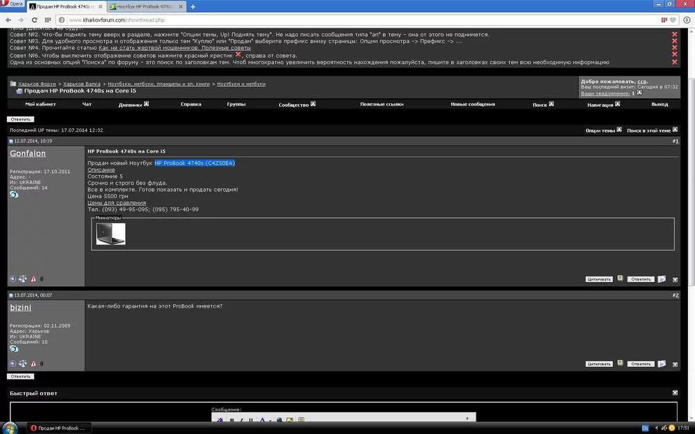Screen dimensions: 695x434
Task: Open Чат in the forum menu
Action: (x=87, y=105)
